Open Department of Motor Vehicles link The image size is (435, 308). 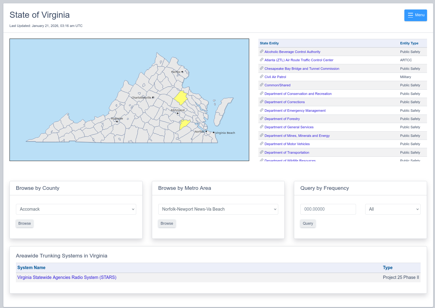(287, 144)
